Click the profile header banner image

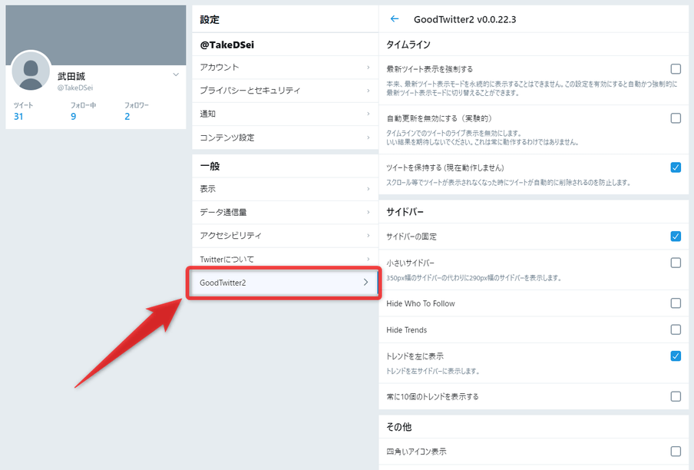96,35
